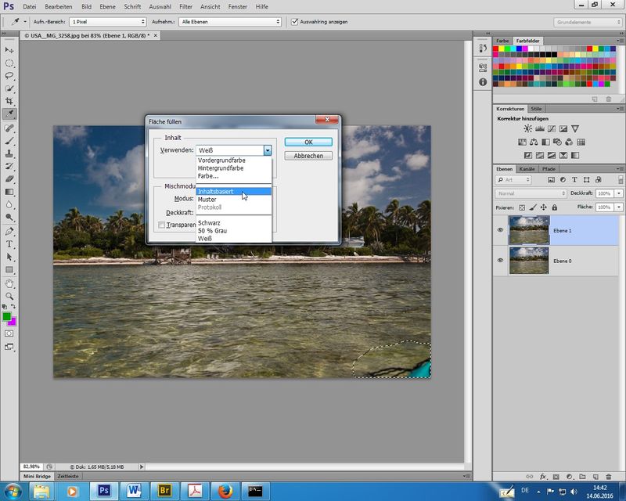626x501 pixels.
Task: Click the Abbrechen button
Action: 308,156
